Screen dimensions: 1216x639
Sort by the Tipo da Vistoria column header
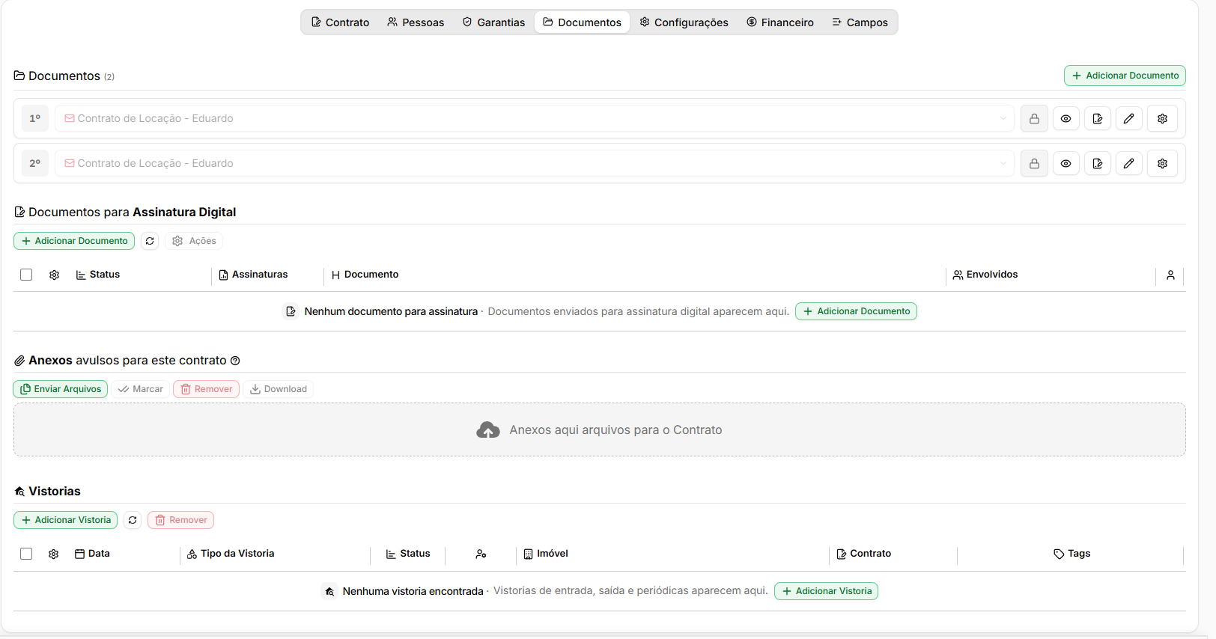click(231, 554)
